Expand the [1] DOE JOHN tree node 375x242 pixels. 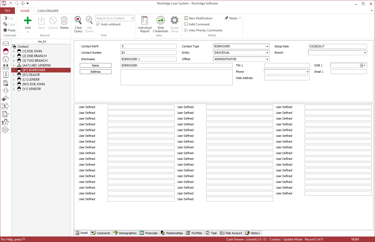click(x=14, y=51)
